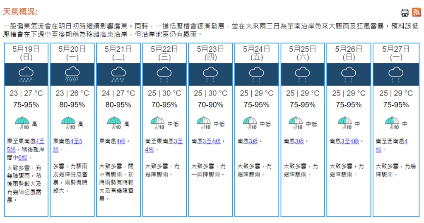Select the 5月22日 date header
Screen dimensions: 424x223
164,53
